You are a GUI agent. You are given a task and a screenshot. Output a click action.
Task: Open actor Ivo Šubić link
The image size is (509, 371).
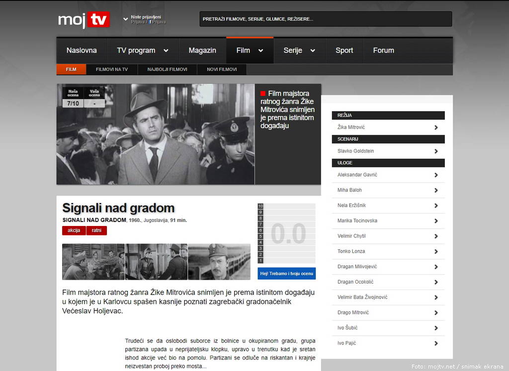click(347, 328)
